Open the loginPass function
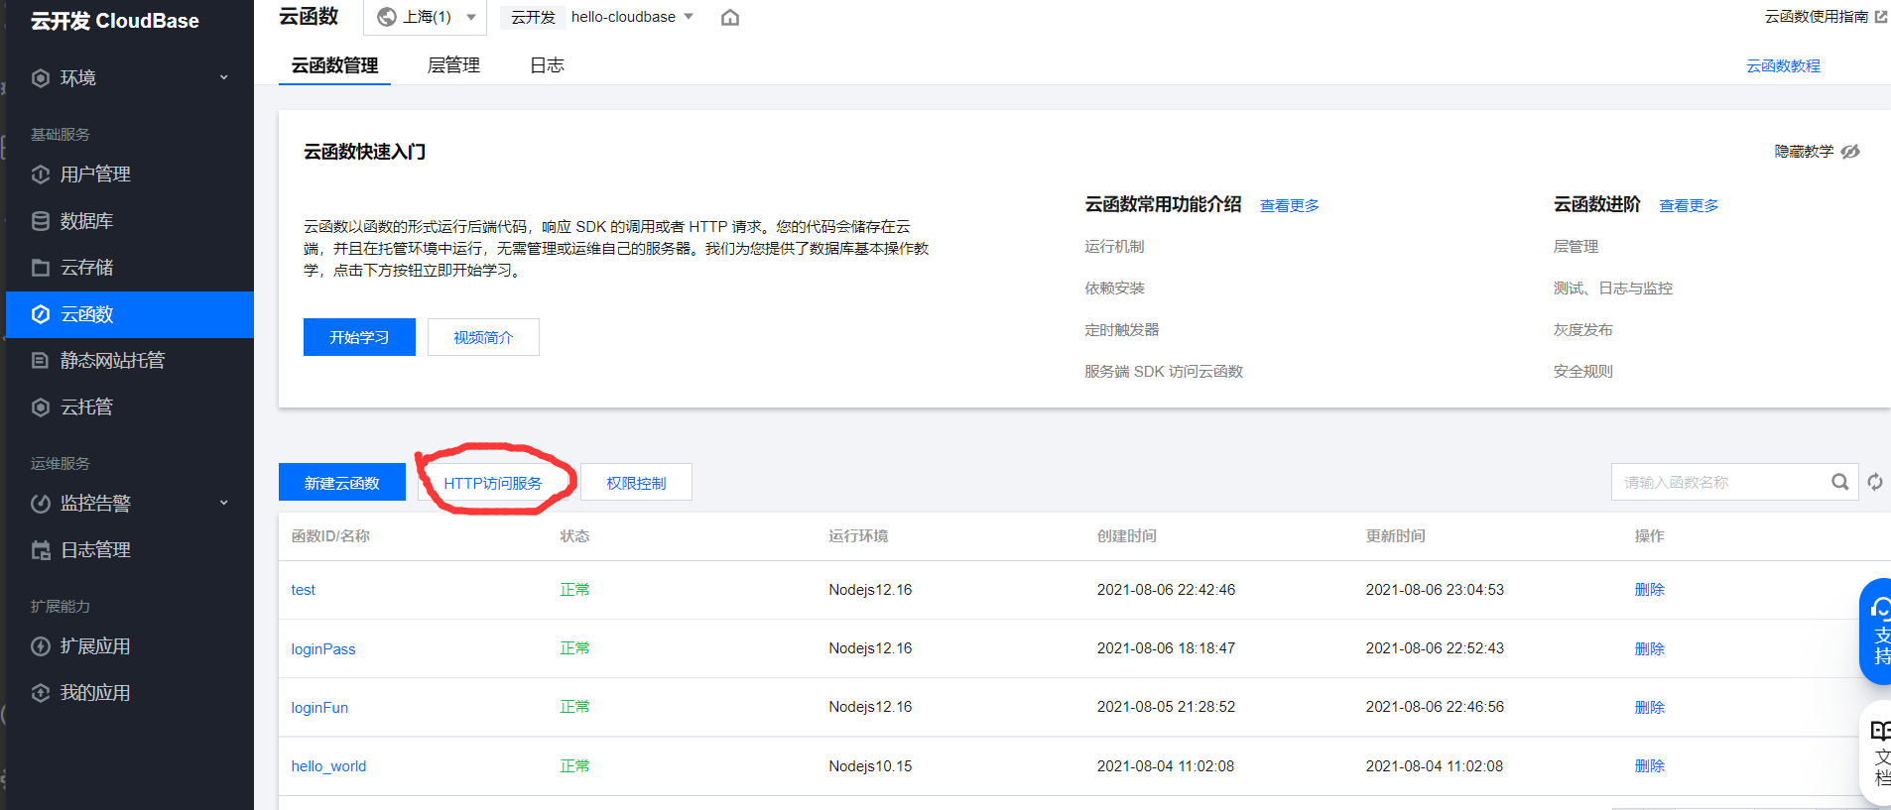This screenshot has height=810, width=1891. pos(323,649)
